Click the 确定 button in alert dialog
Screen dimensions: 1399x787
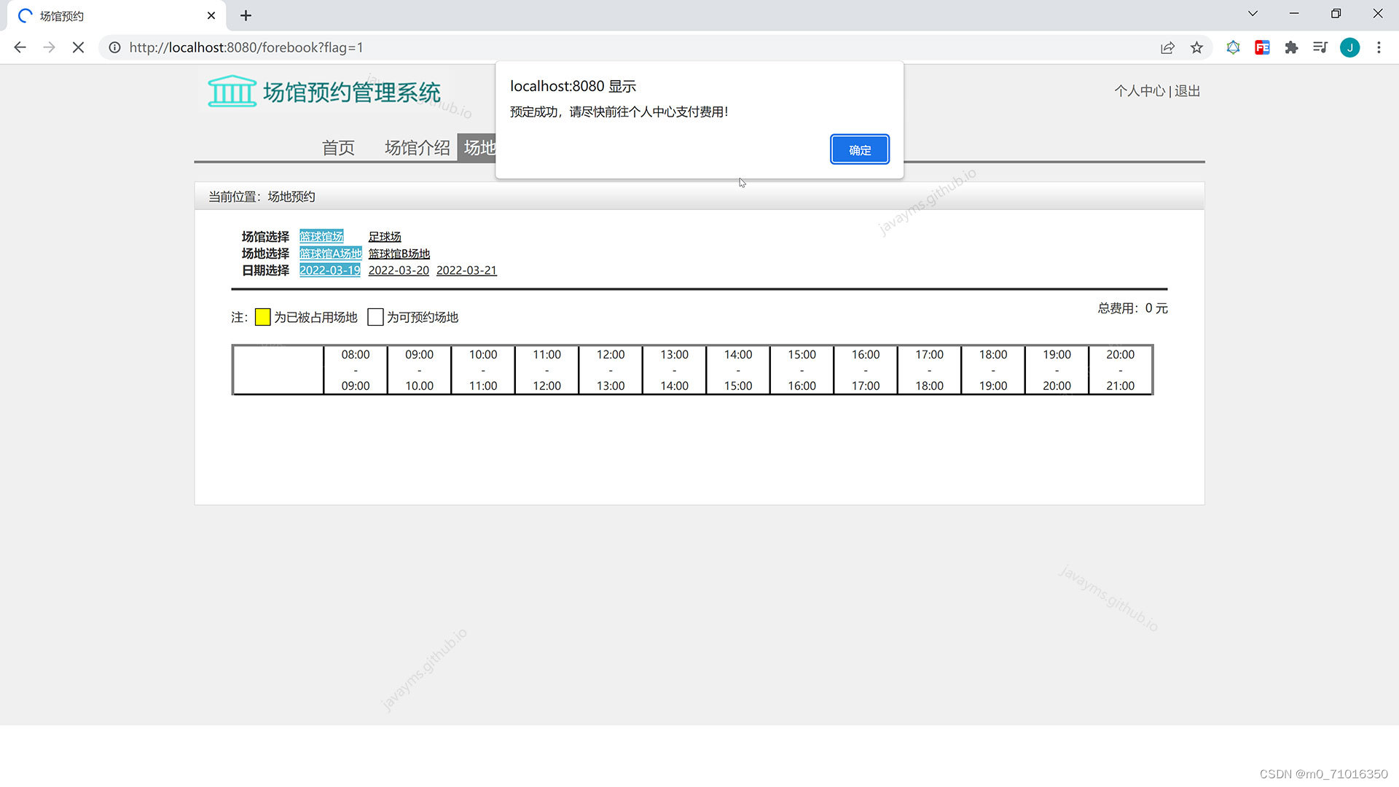pos(860,149)
